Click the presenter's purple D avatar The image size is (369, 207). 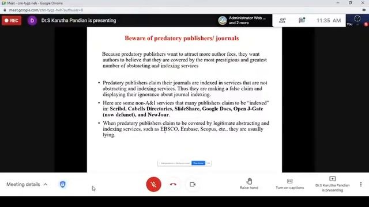32,21
